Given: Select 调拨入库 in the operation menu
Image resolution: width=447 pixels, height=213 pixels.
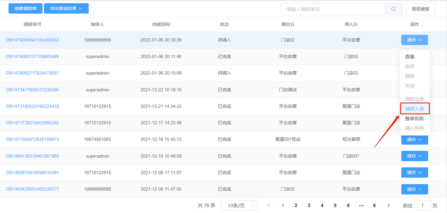Looking at the screenshot, I should 415,109.
